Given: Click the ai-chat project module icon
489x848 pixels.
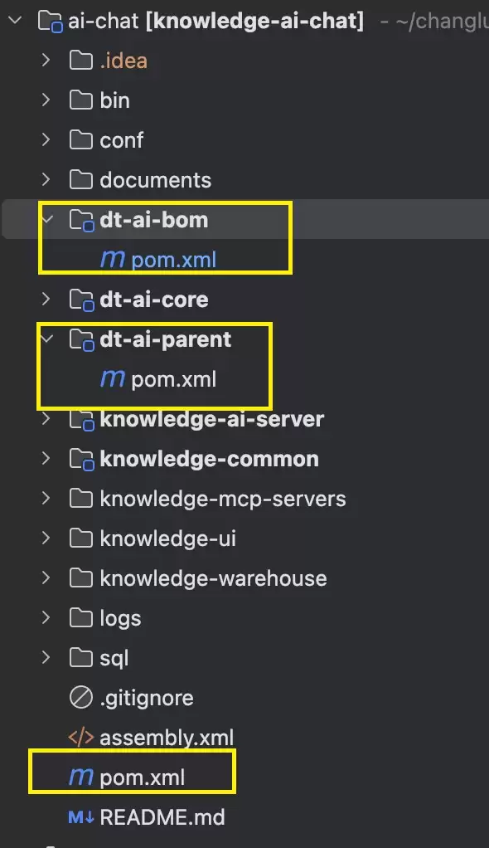Looking at the screenshot, I should coord(51,22).
